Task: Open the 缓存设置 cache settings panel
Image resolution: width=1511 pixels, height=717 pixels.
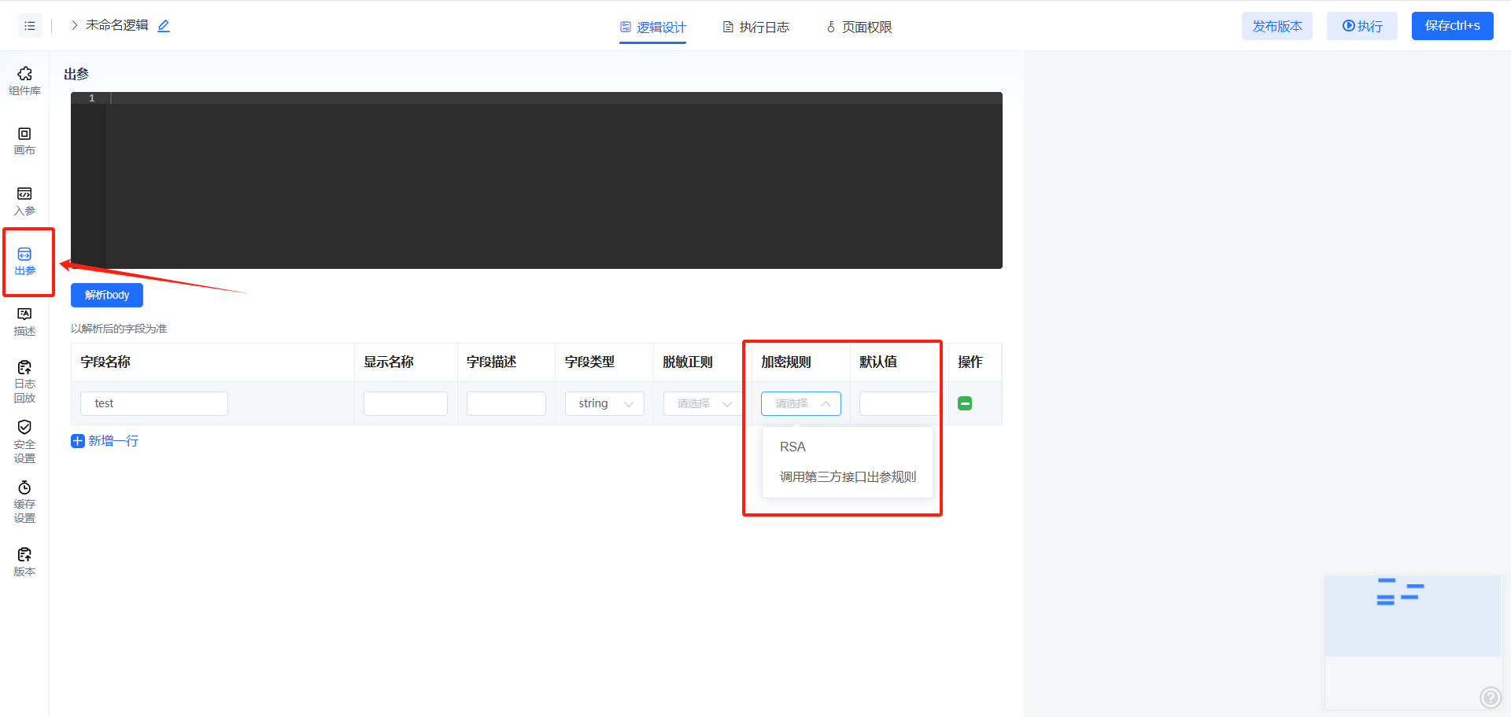Action: click(x=24, y=502)
